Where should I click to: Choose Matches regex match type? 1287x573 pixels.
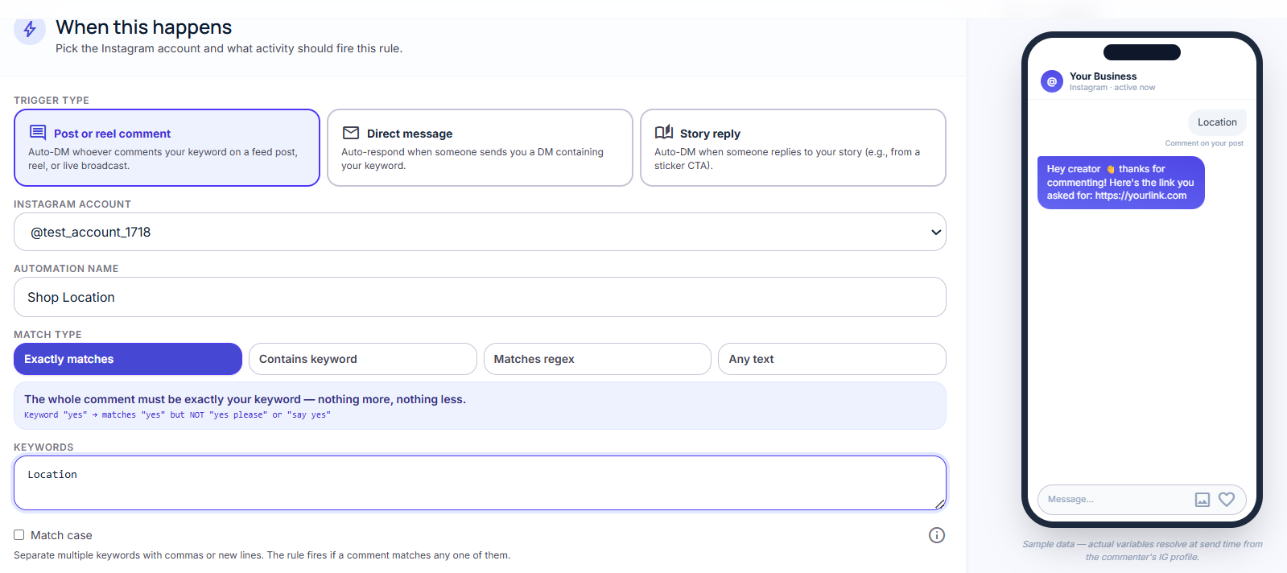pyautogui.click(x=597, y=359)
